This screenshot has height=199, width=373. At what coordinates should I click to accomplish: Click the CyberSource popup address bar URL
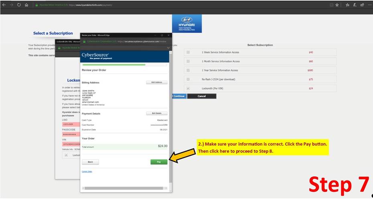(142, 41)
